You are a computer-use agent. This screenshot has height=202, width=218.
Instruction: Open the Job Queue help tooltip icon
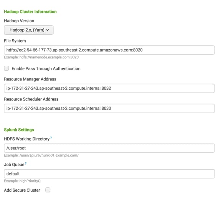[26, 164]
